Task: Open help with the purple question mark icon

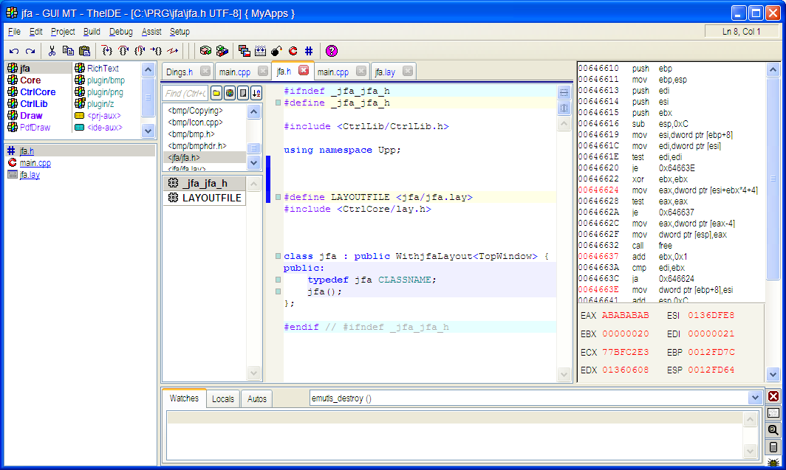Action: 331,51
